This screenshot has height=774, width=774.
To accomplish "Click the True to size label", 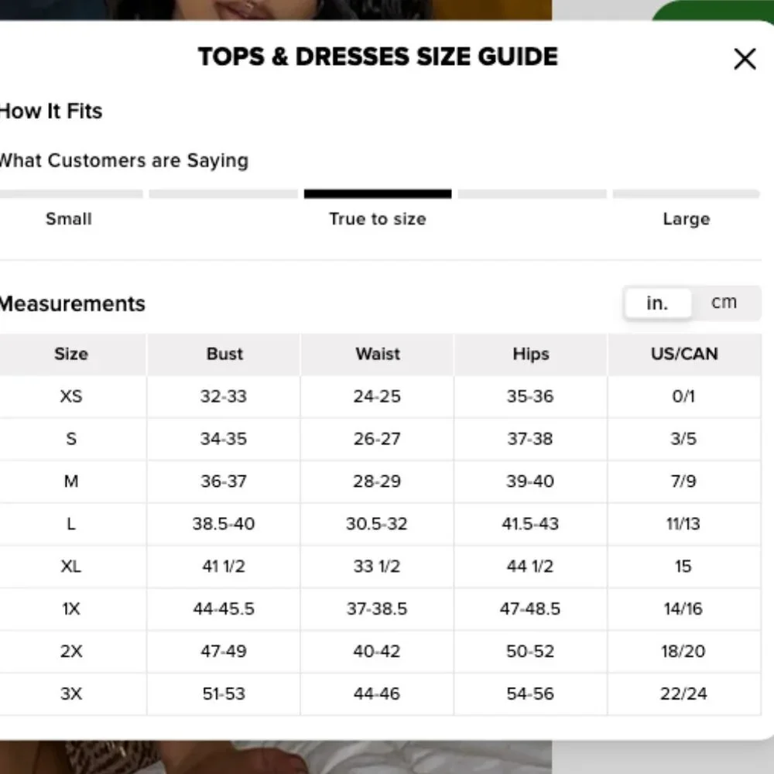I will pyautogui.click(x=378, y=219).
